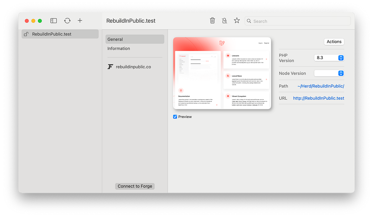
Task: Click the refresh sync arrows icon
Action: (67, 21)
